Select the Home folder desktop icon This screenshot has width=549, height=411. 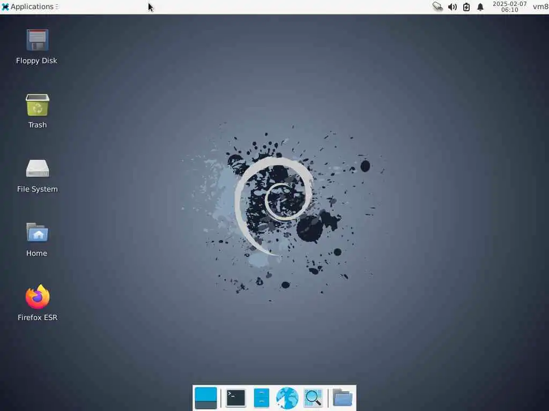(x=37, y=232)
